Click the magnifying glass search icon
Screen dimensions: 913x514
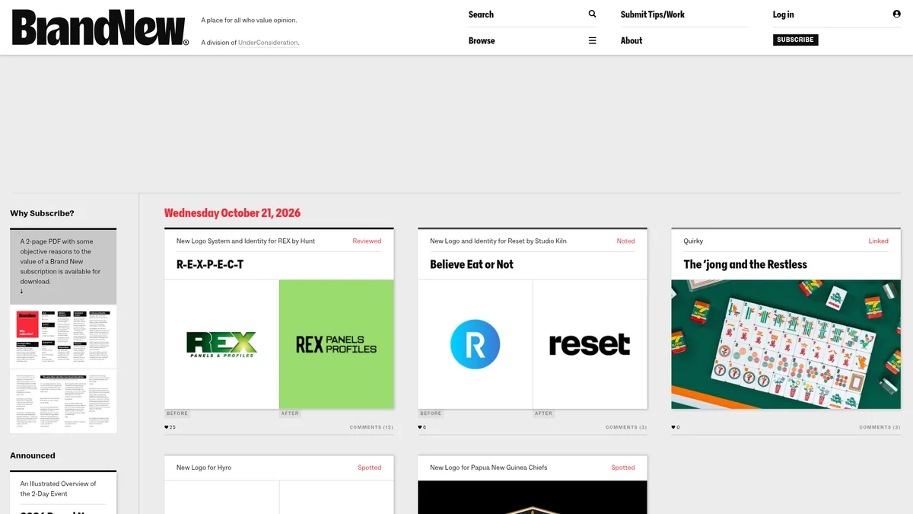click(x=593, y=14)
